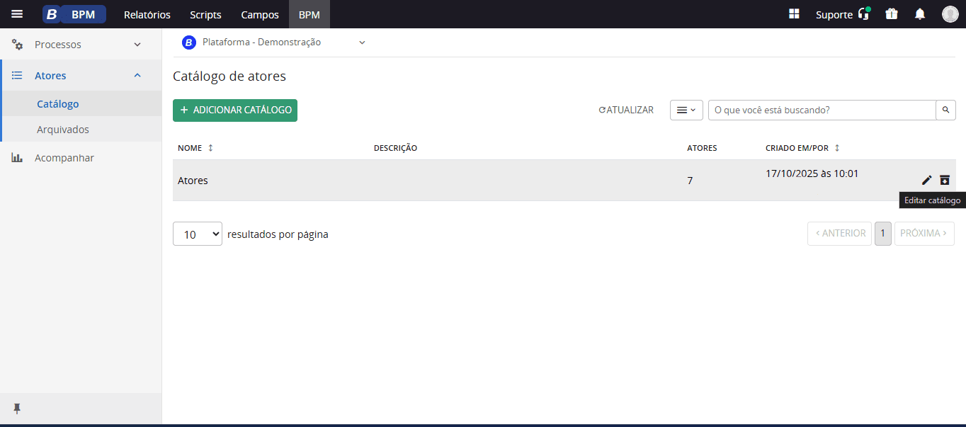Go to page 1
Image resolution: width=966 pixels, height=427 pixels.
883,234
